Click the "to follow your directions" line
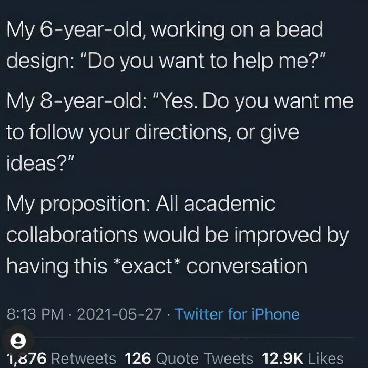The width and height of the screenshot is (368, 368). tap(153, 132)
